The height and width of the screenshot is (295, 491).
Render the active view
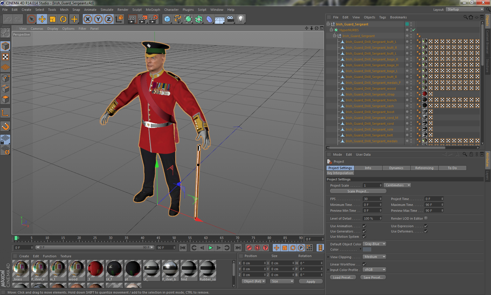[x=132, y=19]
